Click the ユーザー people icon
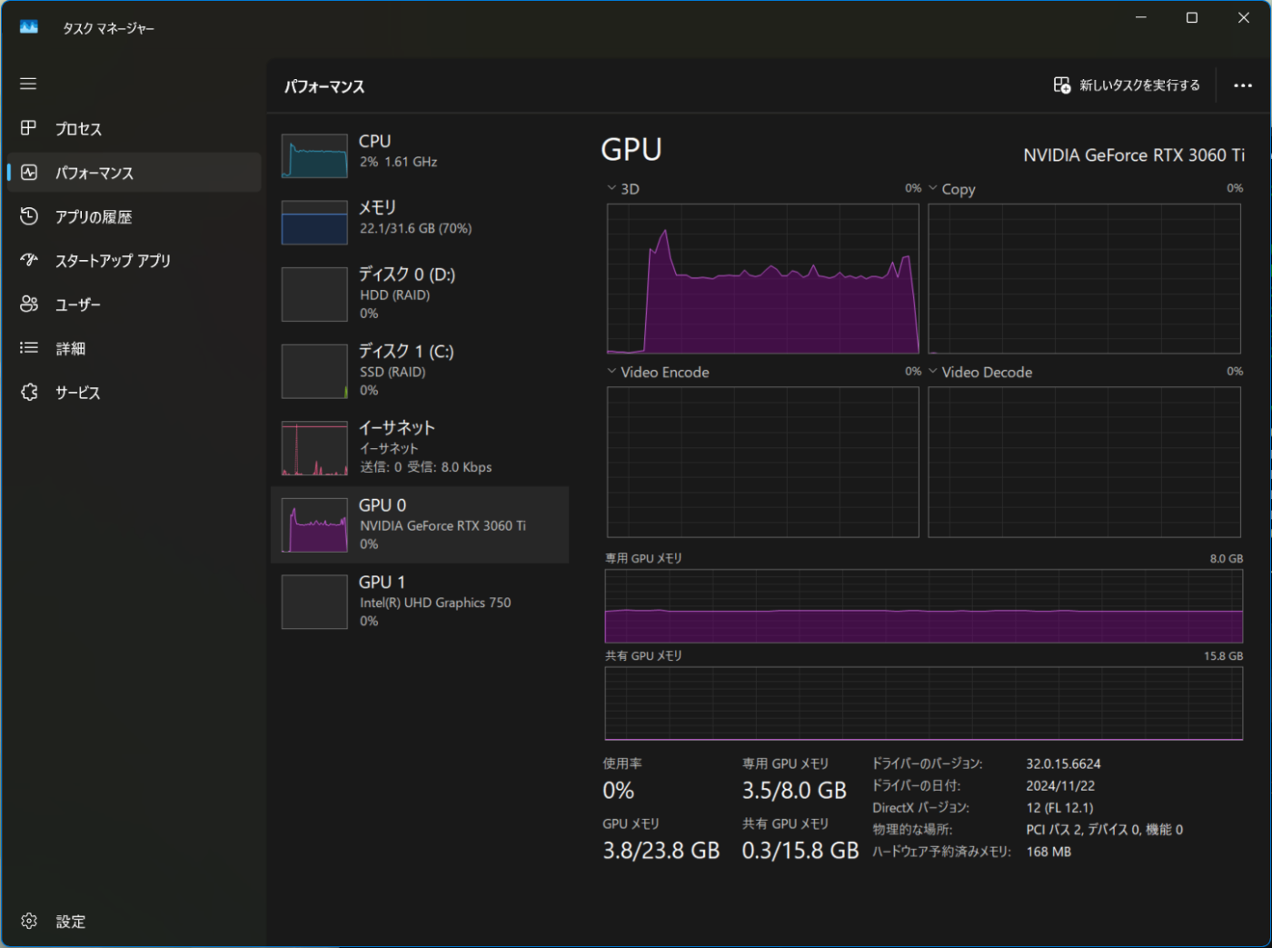This screenshot has width=1272, height=948. click(29, 304)
